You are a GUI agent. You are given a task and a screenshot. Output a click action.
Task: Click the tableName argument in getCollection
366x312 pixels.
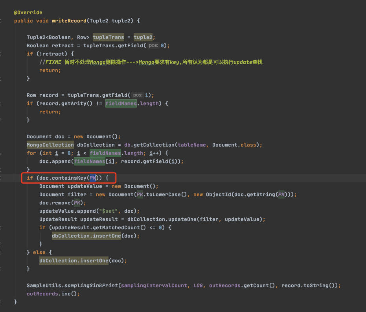tap(191, 145)
